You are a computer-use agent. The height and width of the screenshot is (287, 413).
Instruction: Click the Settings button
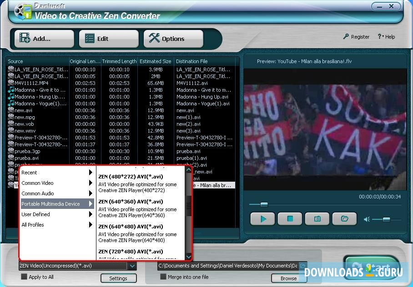[119, 278]
